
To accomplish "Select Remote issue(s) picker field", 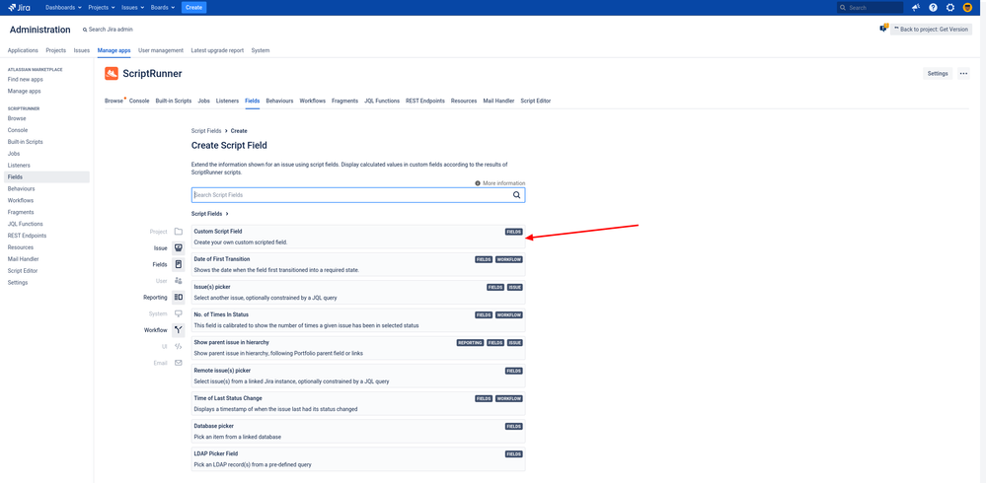I will click(x=358, y=376).
